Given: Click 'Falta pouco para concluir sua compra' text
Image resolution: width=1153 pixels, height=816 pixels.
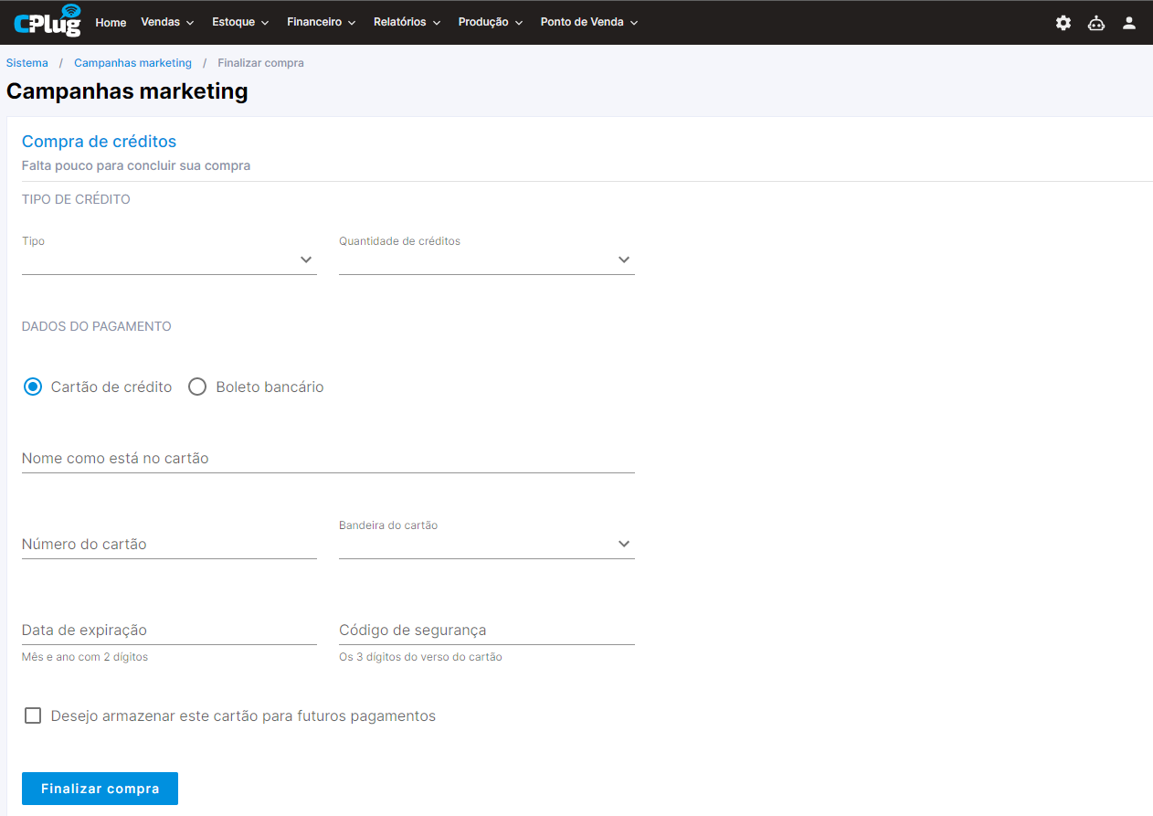Looking at the screenshot, I should click(136, 166).
